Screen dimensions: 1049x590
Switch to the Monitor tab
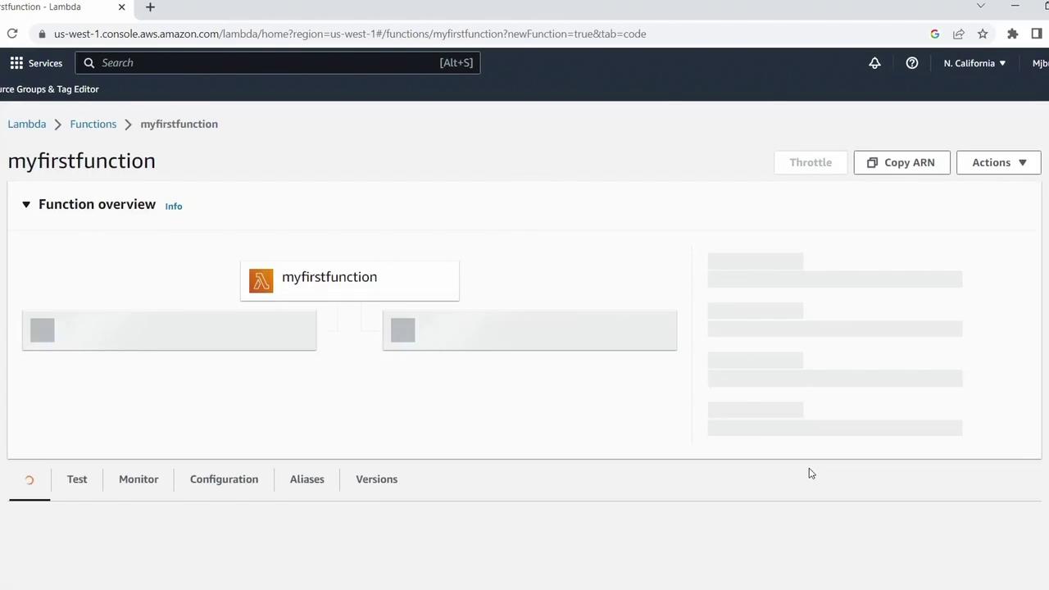pyautogui.click(x=139, y=479)
